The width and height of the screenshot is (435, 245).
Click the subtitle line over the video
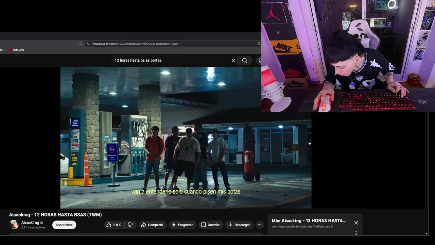pyautogui.click(x=186, y=192)
